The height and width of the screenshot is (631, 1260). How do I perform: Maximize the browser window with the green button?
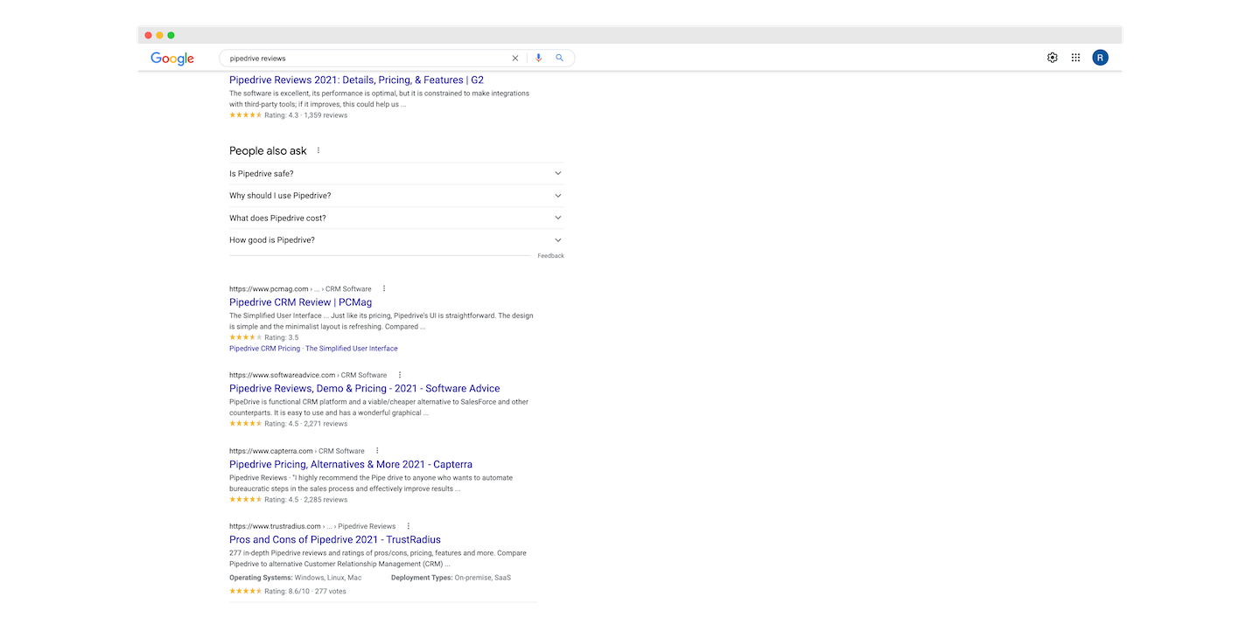point(171,35)
